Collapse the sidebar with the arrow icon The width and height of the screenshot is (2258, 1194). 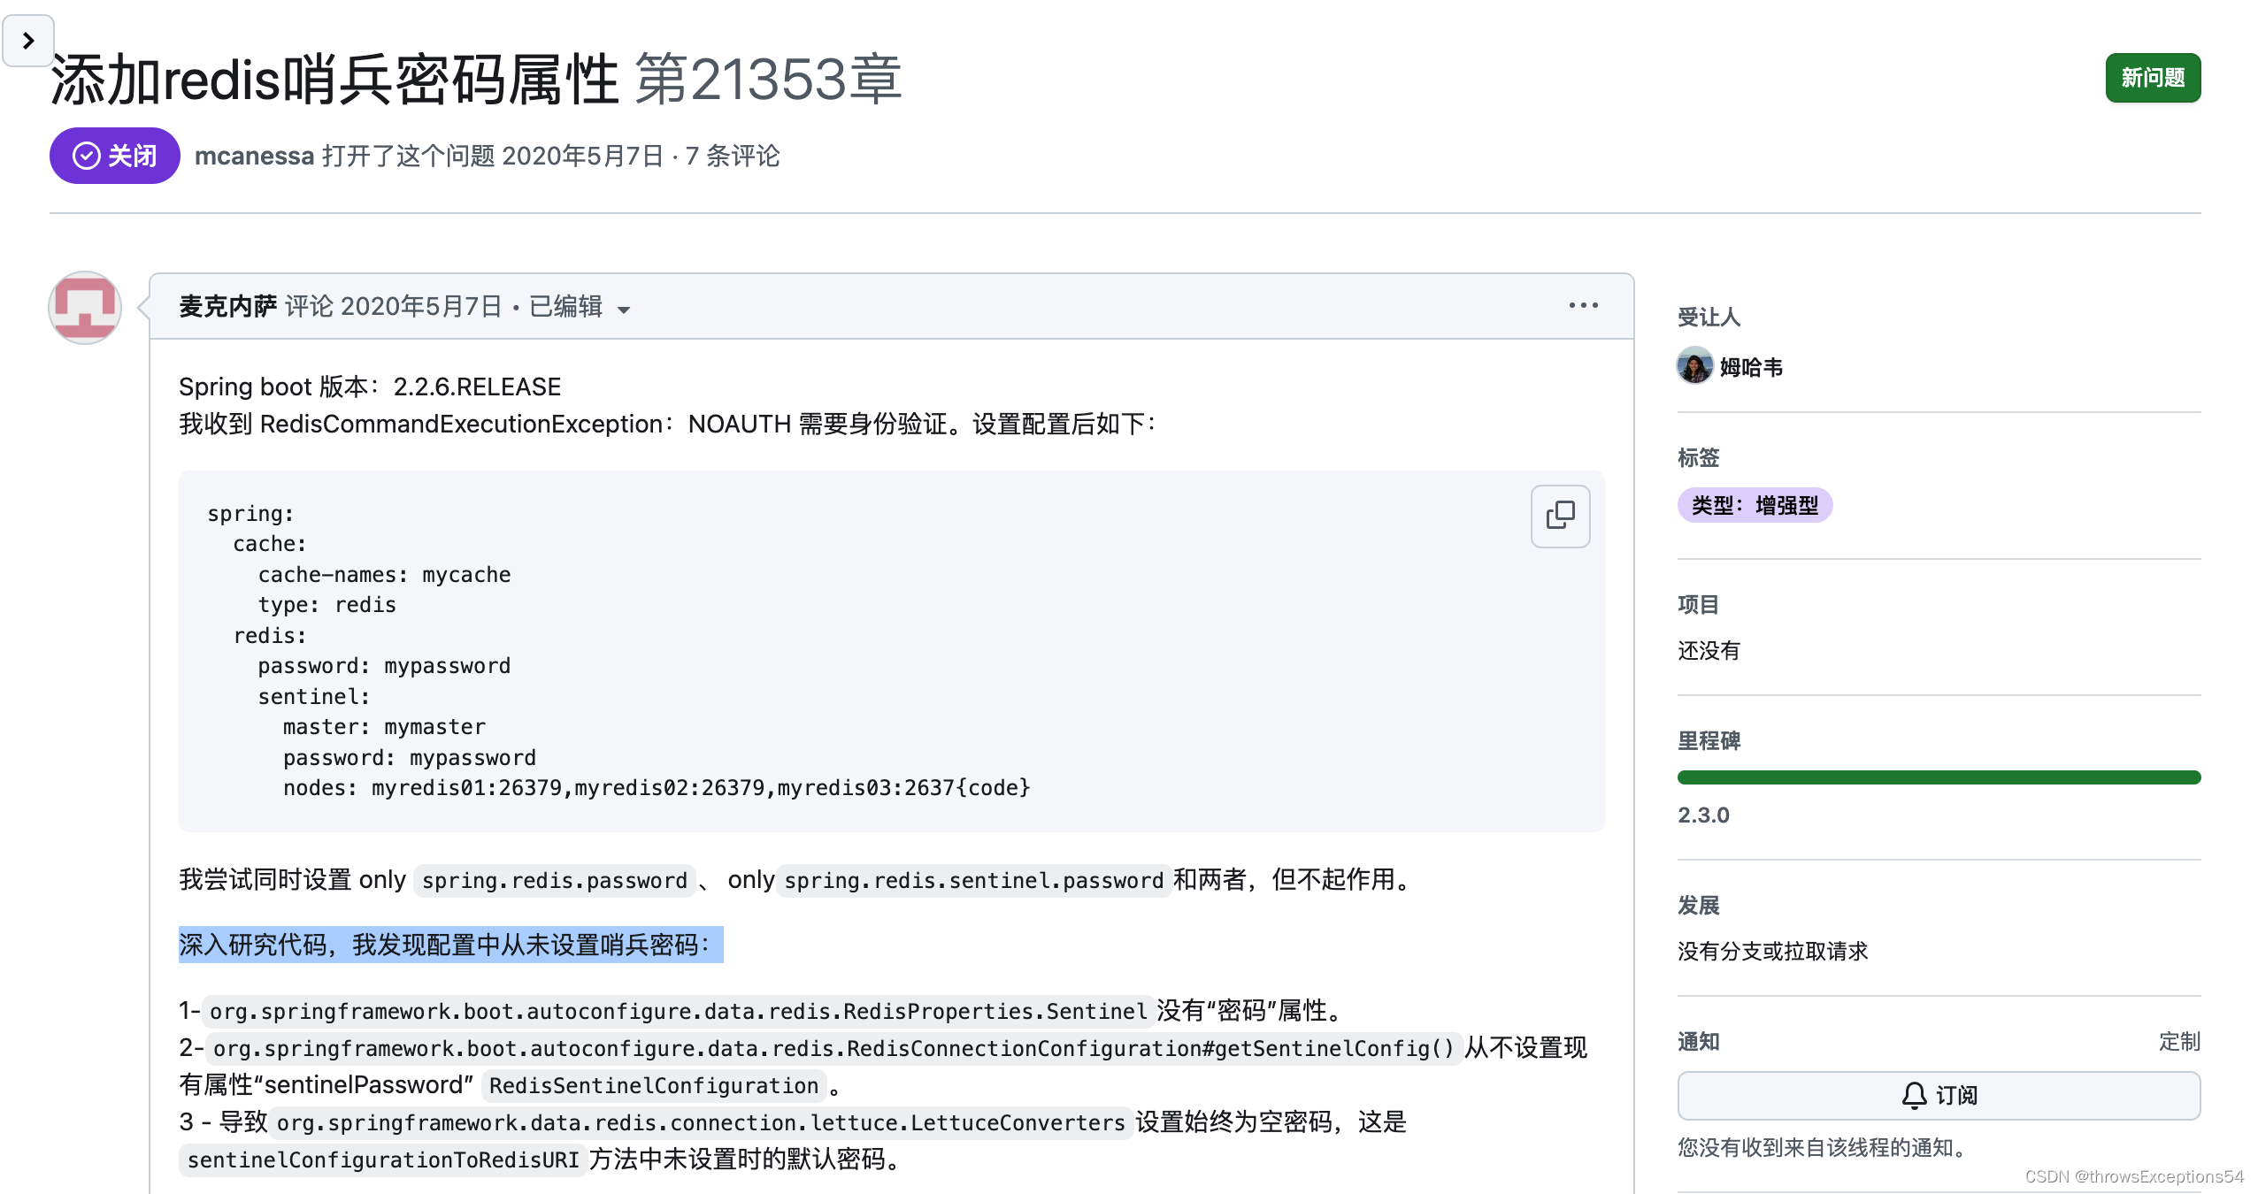tap(28, 40)
